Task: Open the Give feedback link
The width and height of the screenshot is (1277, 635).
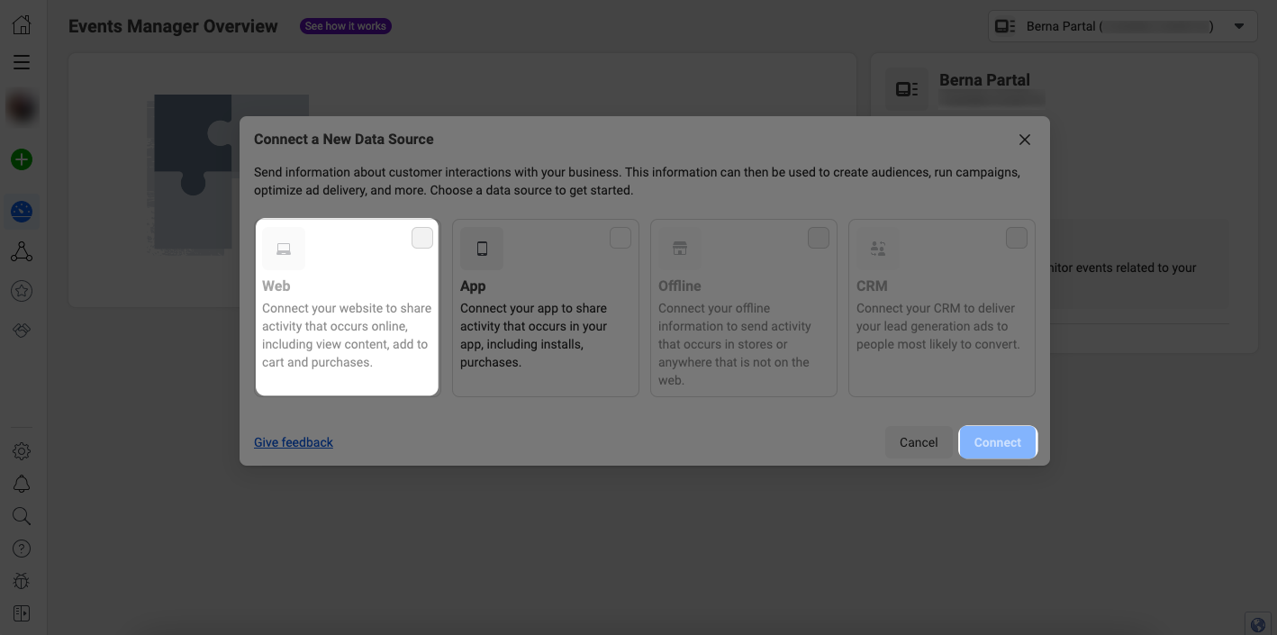Action: click(293, 442)
